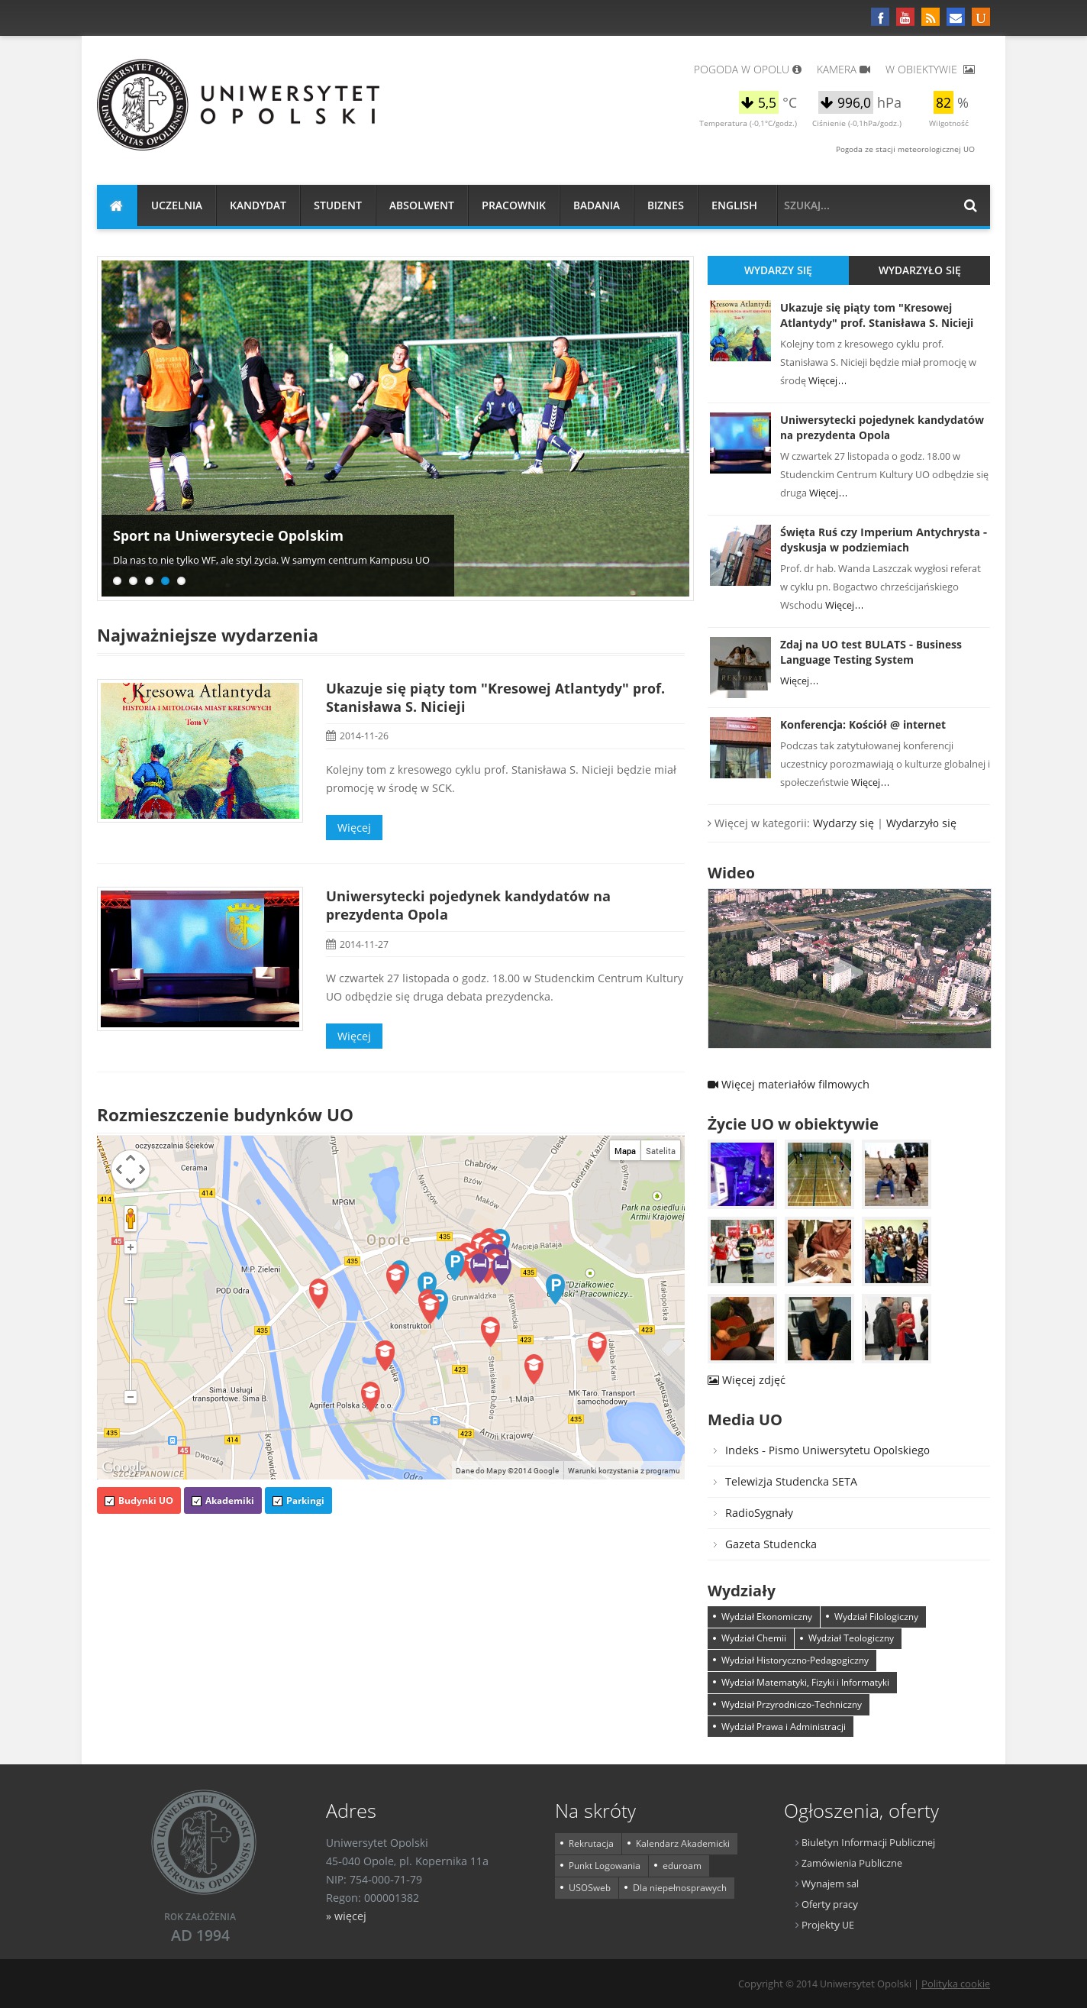Toggle the Akademiki map checkbox

coord(196,1501)
